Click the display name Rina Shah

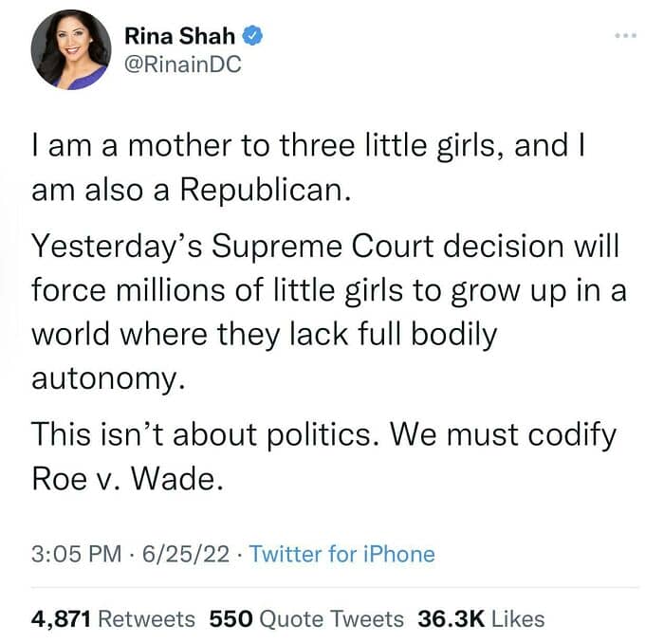[x=180, y=37]
